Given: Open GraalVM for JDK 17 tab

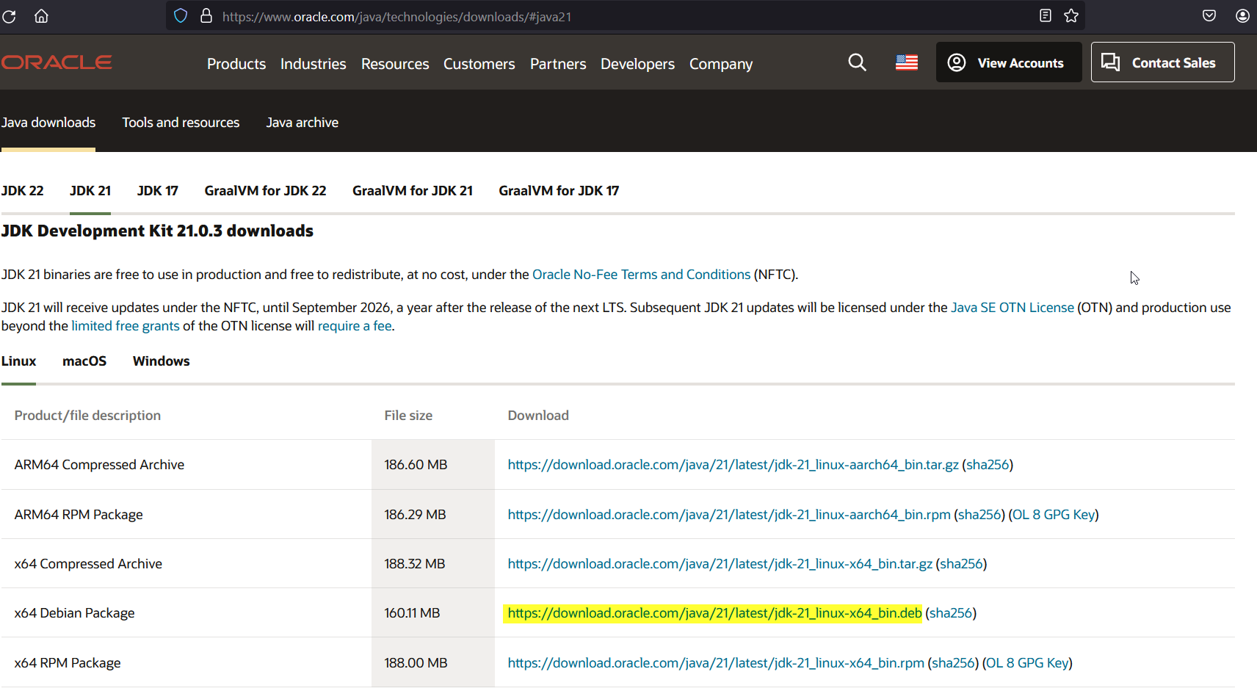Looking at the screenshot, I should 559,191.
